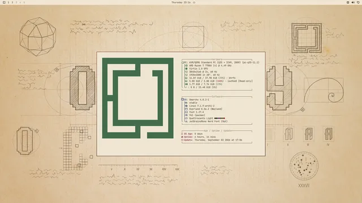The height and width of the screenshot is (203, 362).
Task: Switch to workspace 3
Action: tap(16, 2)
